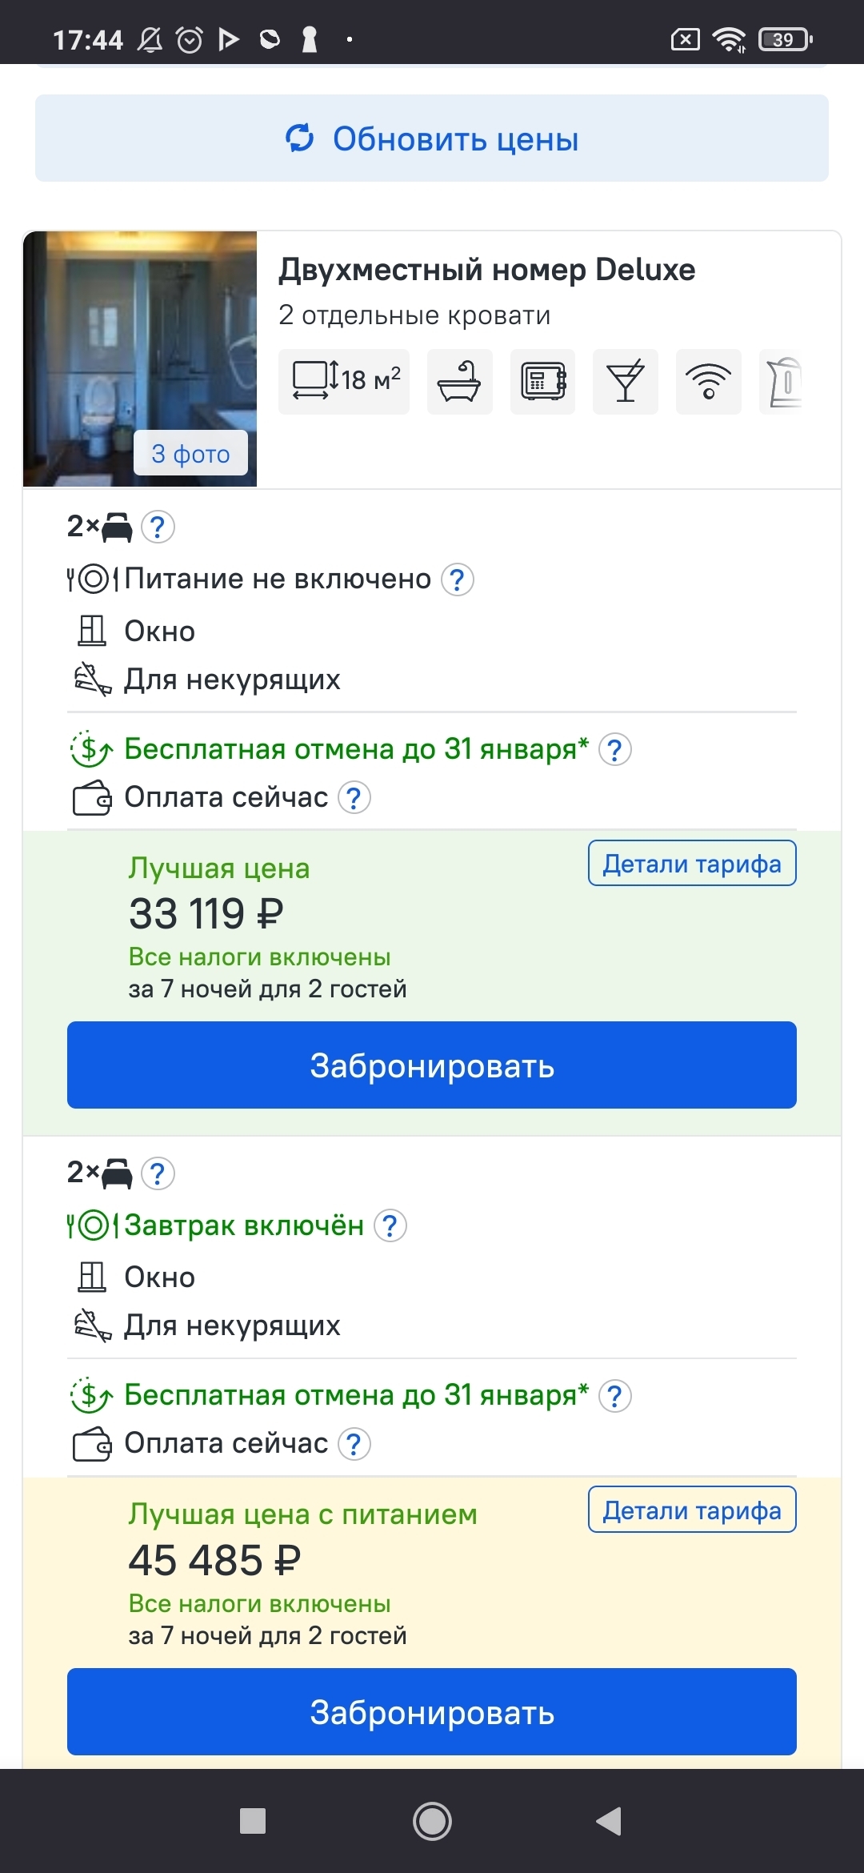Viewport: 864px width, 1873px height.
Task: Show help for first free cancellation note
Action: [615, 750]
